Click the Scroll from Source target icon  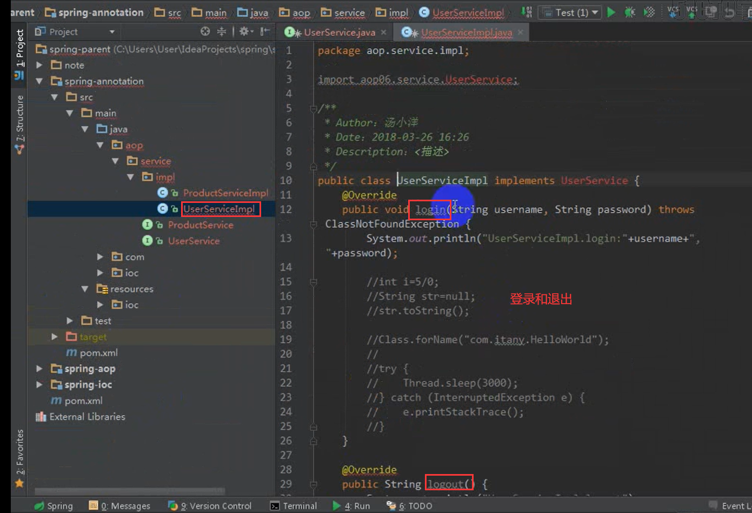[205, 31]
